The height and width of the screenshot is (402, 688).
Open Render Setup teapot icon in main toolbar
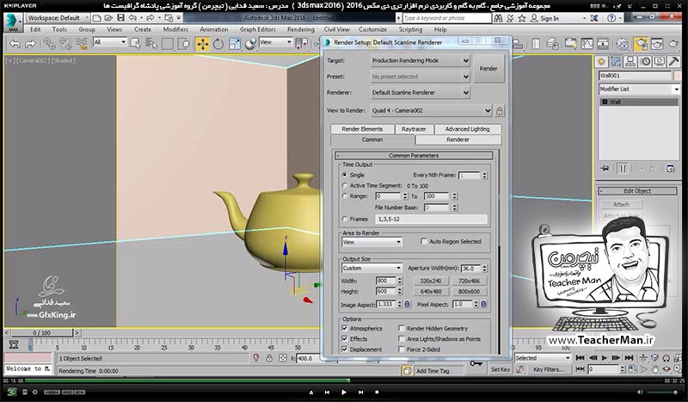(641, 44)
